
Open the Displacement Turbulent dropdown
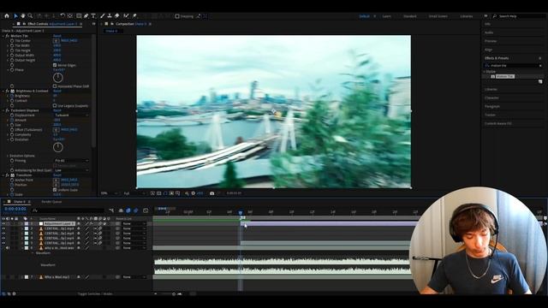[71, 115]
